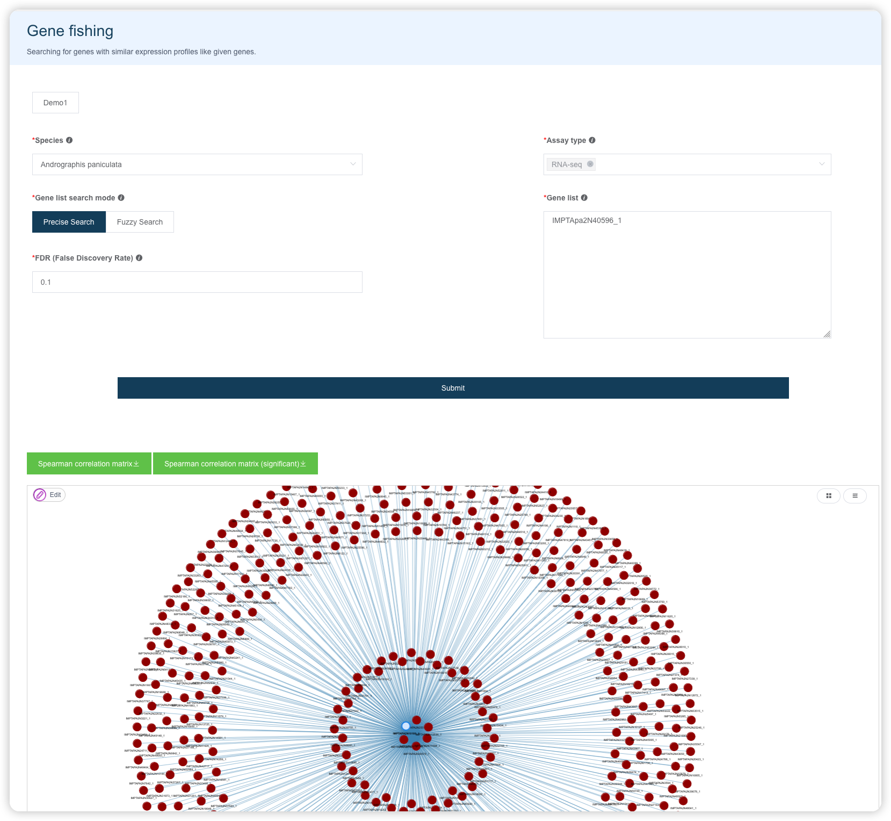Click the Species info icon
The width and height of the screenshot is (891, 821).
[69, 140]
